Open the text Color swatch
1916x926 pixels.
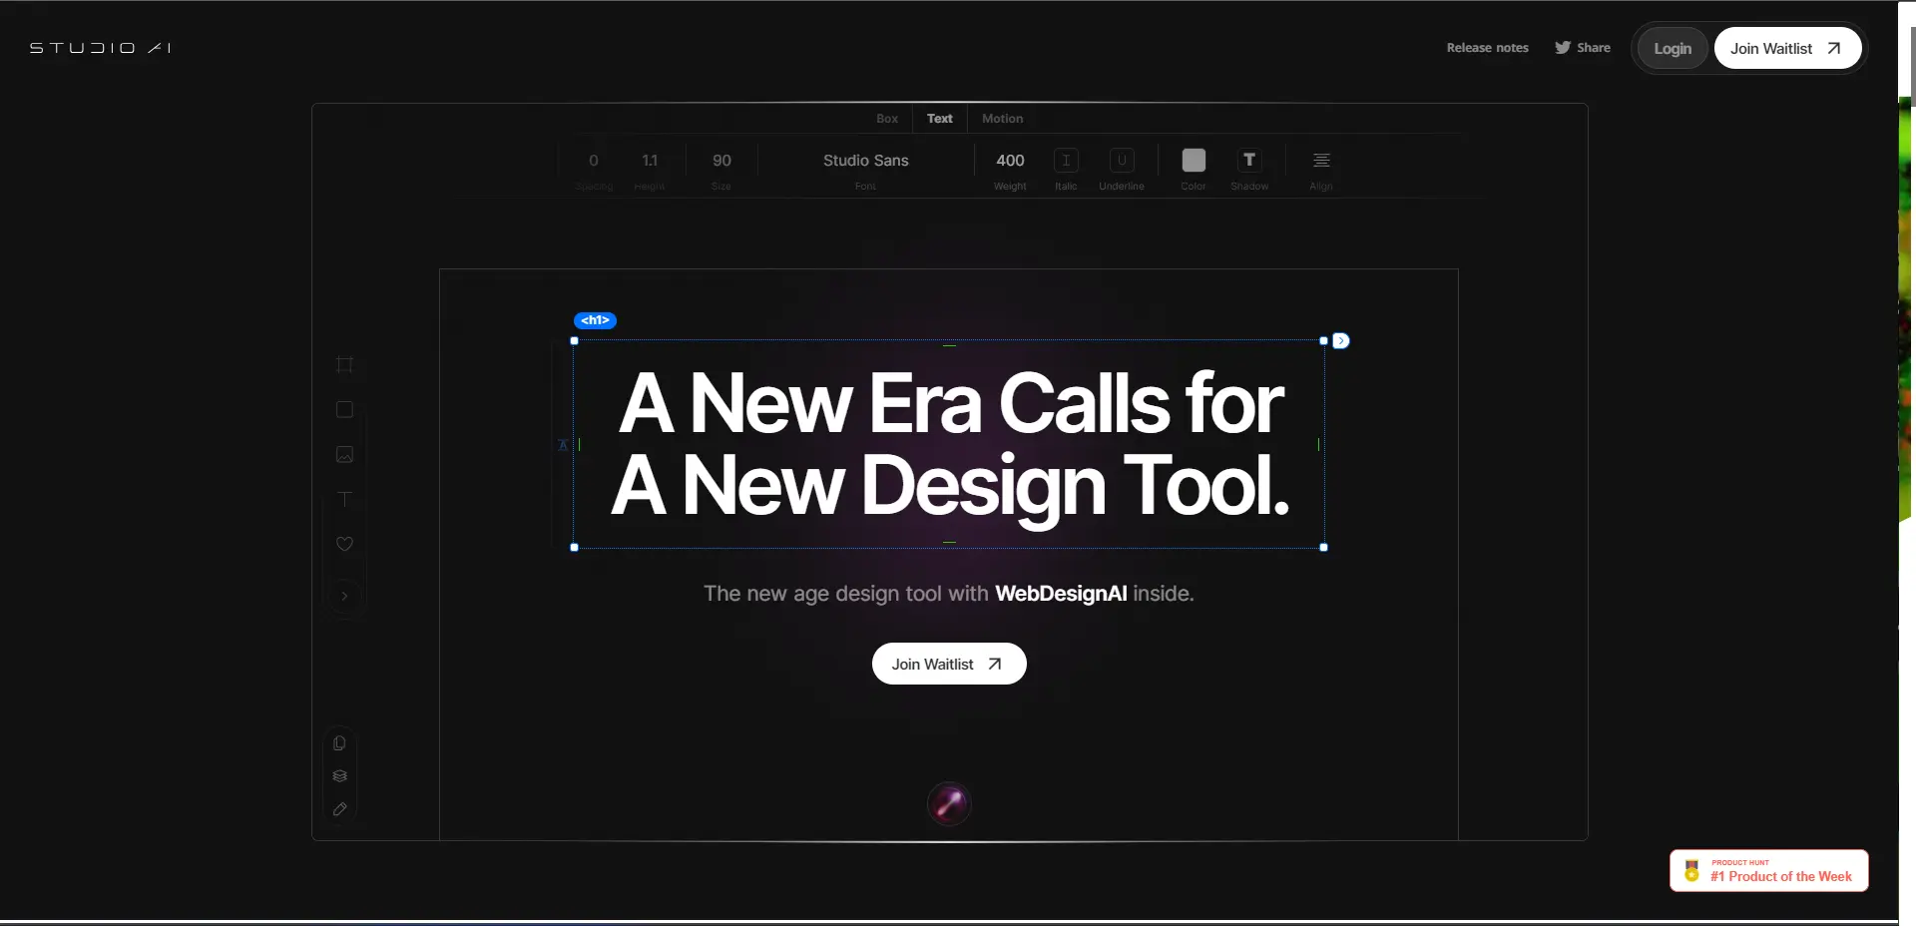(x=1194, y=161)
